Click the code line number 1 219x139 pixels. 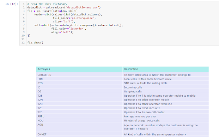click(24, 4)
